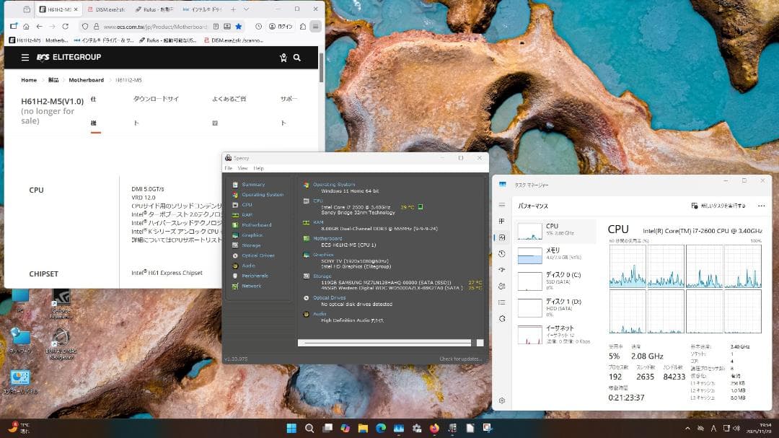The width and height of the screenshot is (779, 438).
Task: Open the Audio section in Speccy
Action: [247, 266]
